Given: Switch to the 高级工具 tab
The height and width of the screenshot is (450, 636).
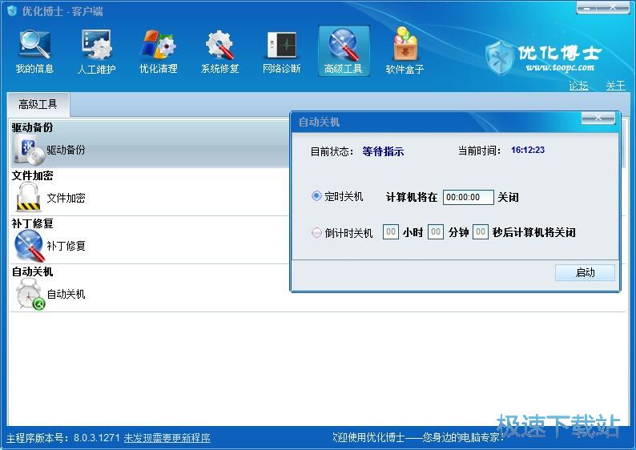Looking at the screenshot, I should pos(38,105).
